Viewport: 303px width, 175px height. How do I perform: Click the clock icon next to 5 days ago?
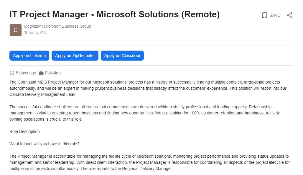12,73
